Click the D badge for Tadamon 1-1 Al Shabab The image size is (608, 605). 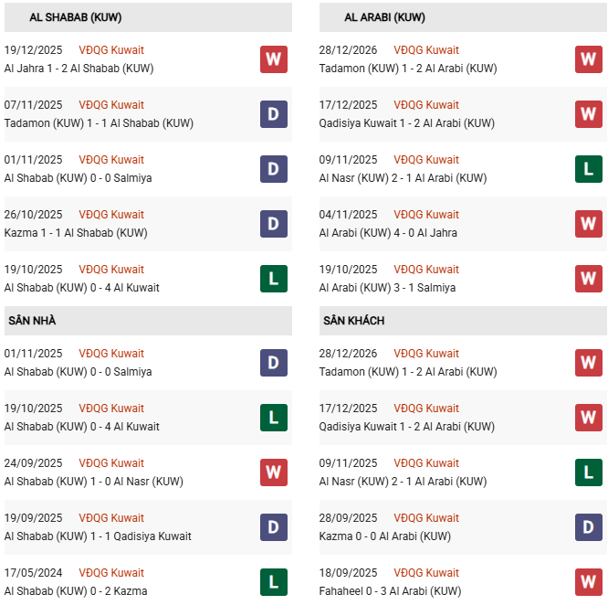274,114
